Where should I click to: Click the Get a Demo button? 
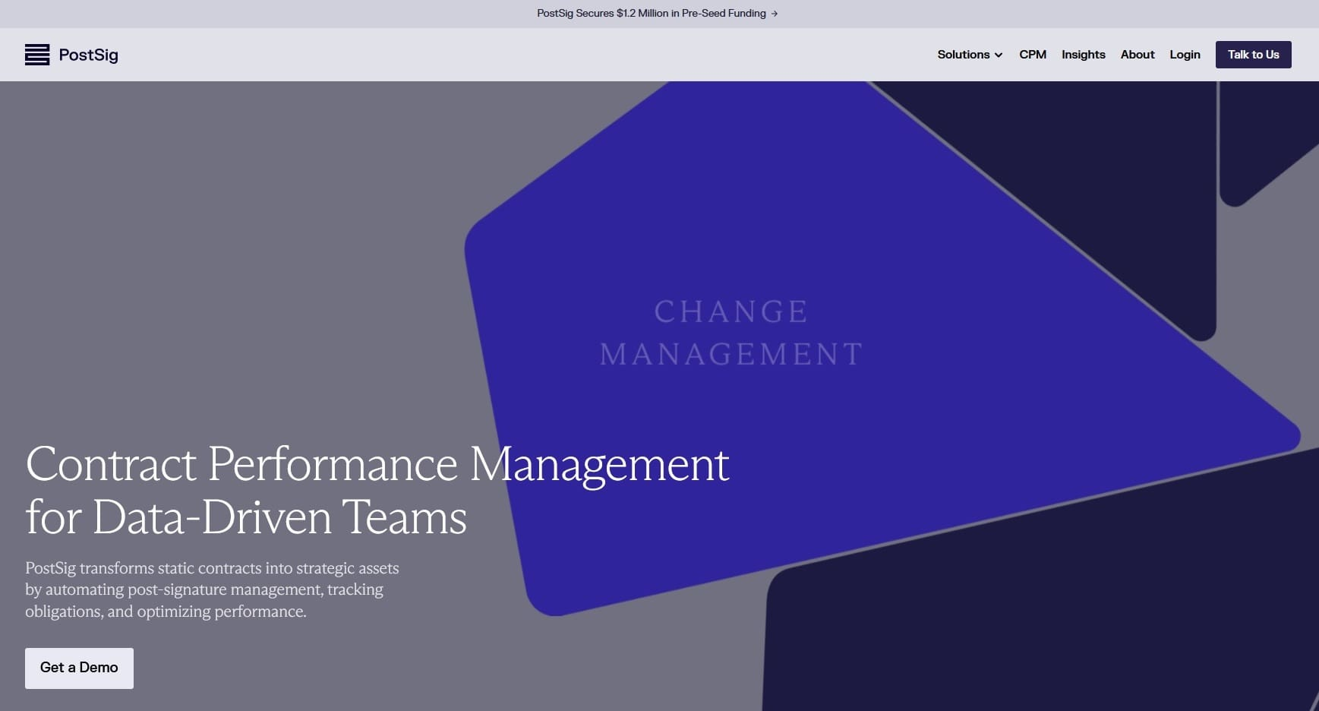[x=79, y=668]
